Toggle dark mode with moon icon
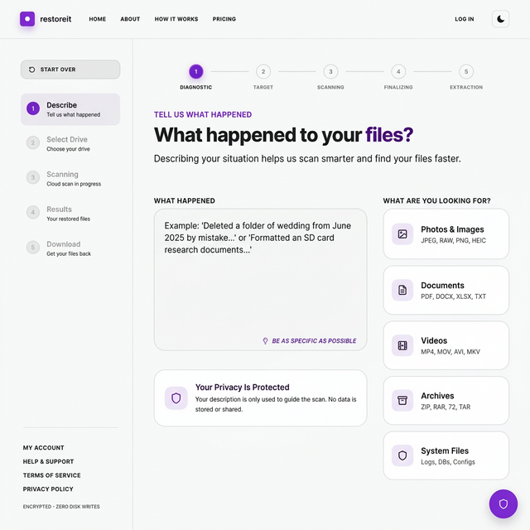 [x=500, y=19]
